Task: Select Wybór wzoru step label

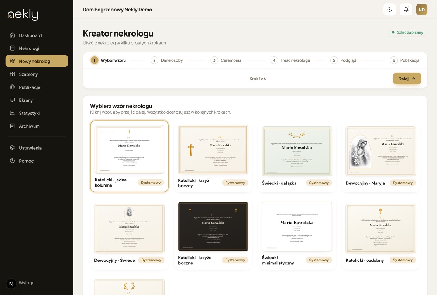Action: [113, 60]
